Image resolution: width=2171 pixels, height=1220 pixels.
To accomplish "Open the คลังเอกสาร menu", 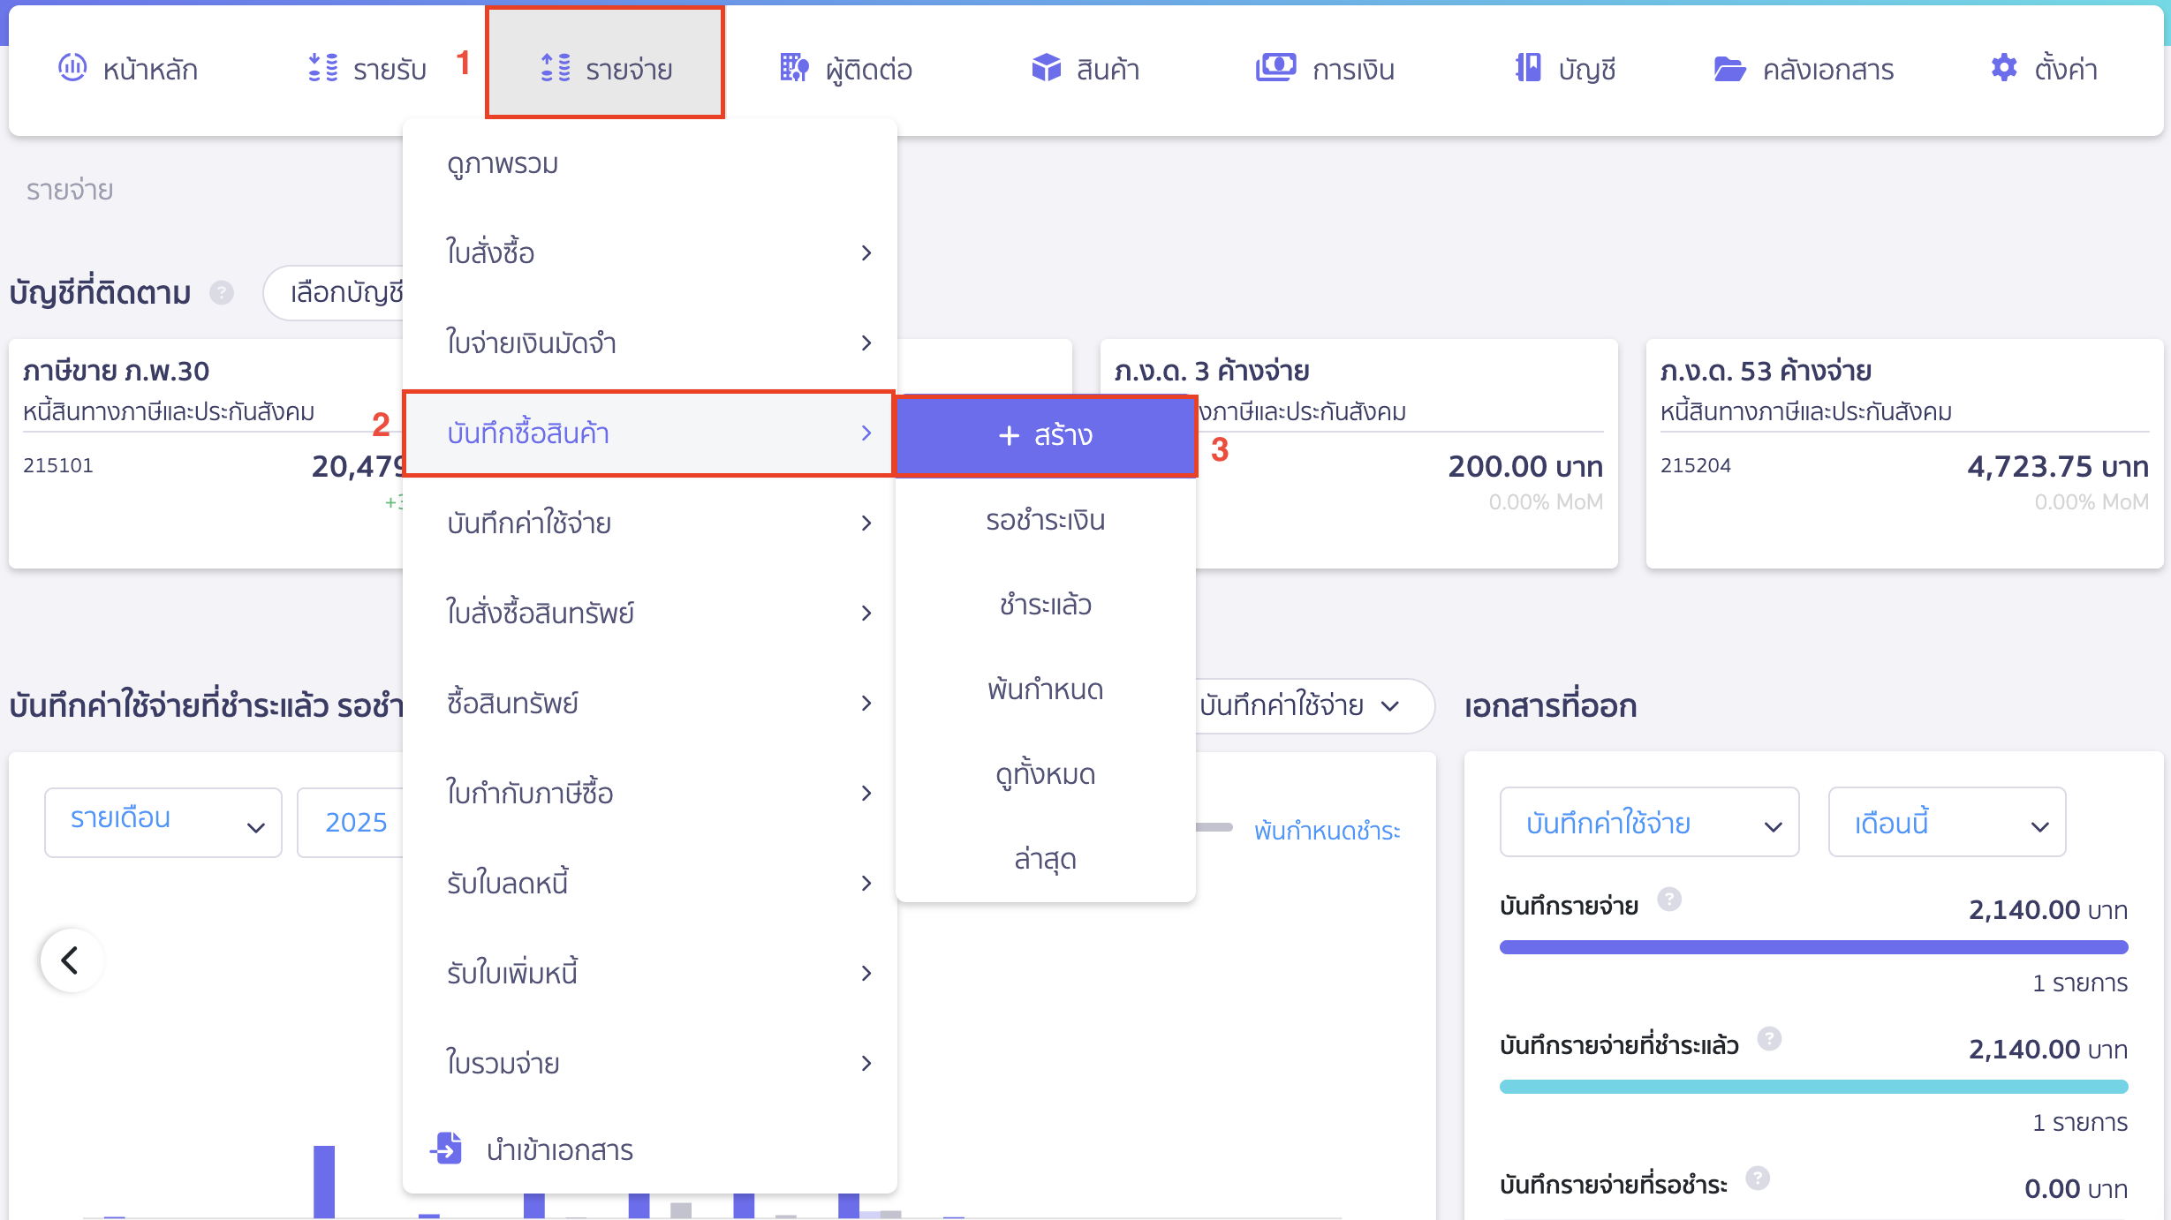I will coord(1804,68).
